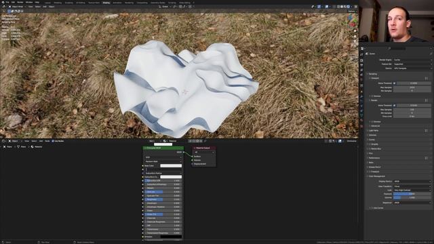Click the viewport navigation gizmo

click(352, 22)
